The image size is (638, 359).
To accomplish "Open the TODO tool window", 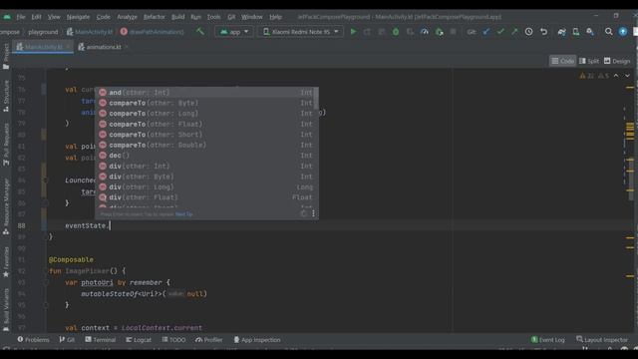I will pyautogui.click(x=173, y=339).
